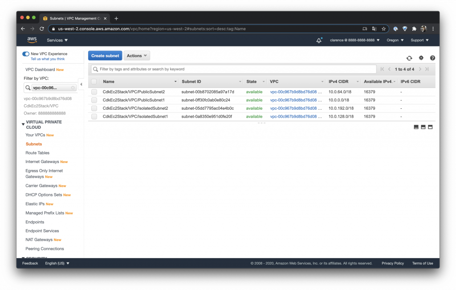Sort by Name column header
This screenshot has width=456, height=290.
click(x=109, y=81)
